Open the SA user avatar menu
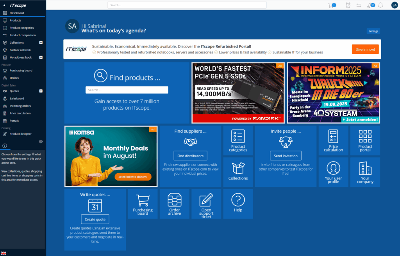 tap(394, 5)
